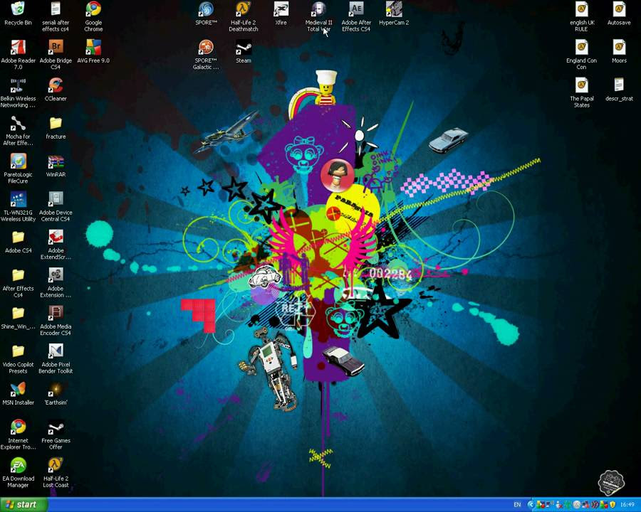Launch CCleaner from the desktop
The height and width of the screenshot is (512, 641).
tap(56, 85)
